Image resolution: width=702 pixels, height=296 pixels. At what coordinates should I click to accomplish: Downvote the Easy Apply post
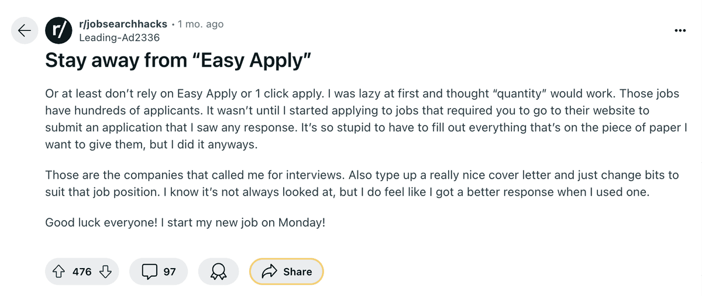105,271
